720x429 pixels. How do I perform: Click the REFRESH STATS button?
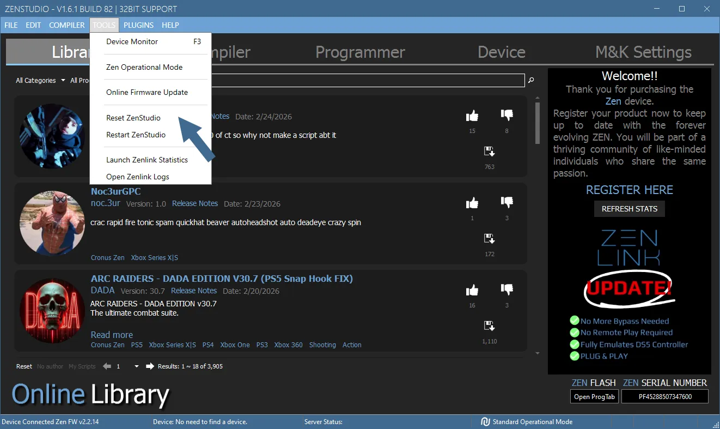(630, 209)
